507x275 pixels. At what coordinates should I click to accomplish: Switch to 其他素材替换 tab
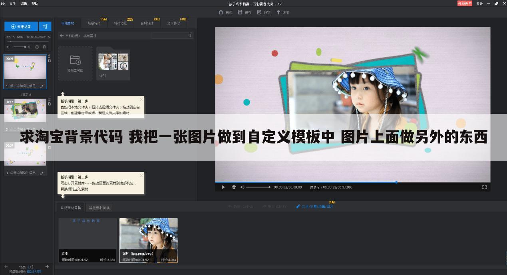point(99,208)
